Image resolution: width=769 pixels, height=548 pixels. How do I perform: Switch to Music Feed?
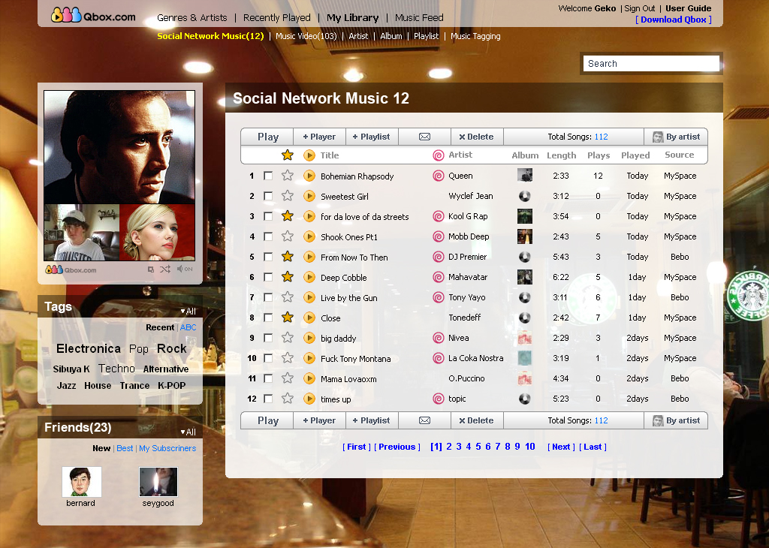419,18
